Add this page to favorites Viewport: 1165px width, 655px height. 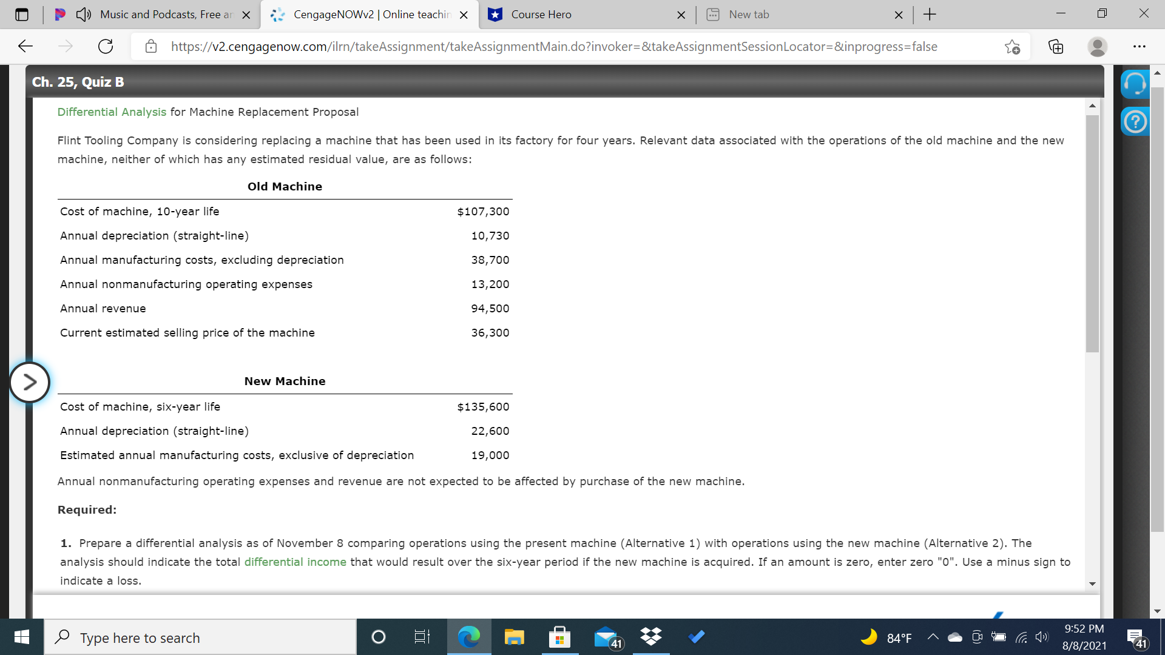(x=1011, y=47)
